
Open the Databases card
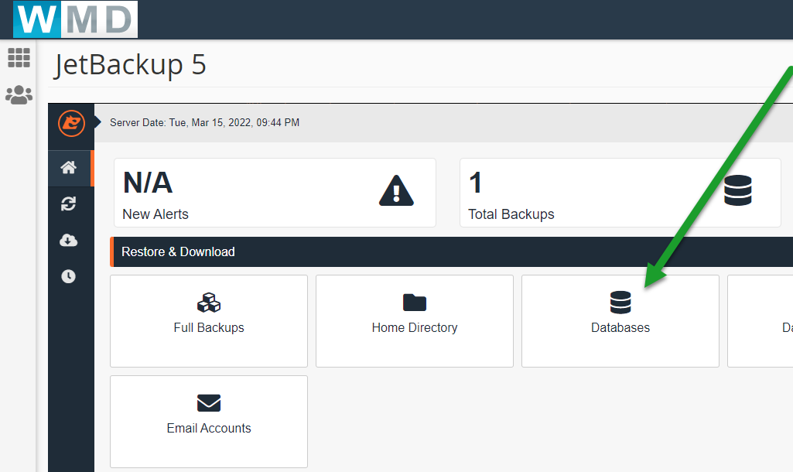tap(620, 321)
